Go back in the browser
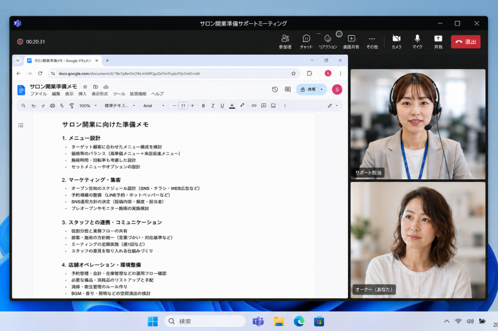The width and height of the screenshot is (498, 331). coord(18,73)
